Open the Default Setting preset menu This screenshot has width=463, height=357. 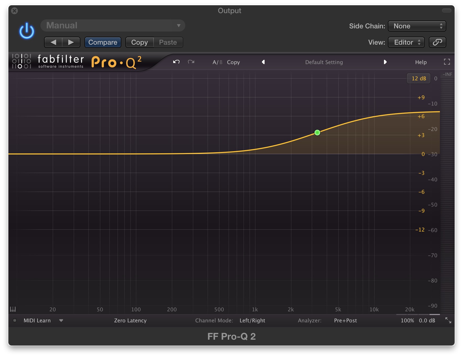324,62
